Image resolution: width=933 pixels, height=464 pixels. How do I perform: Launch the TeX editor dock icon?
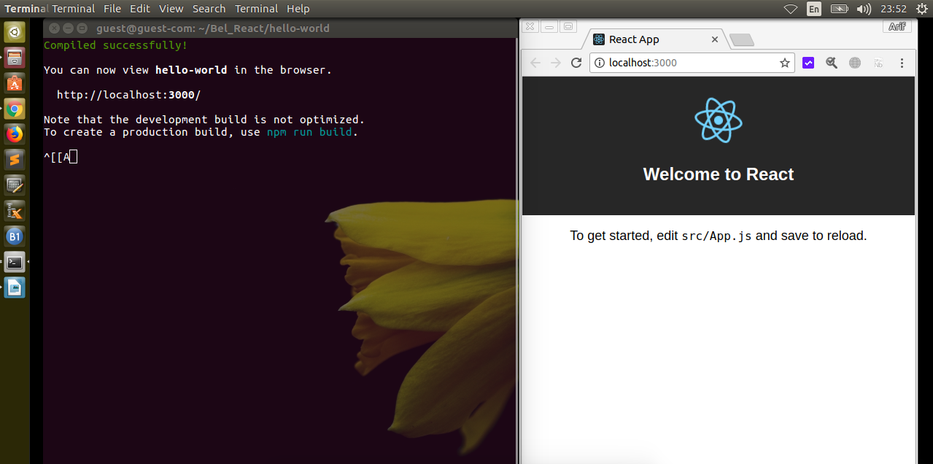(15, 211)
